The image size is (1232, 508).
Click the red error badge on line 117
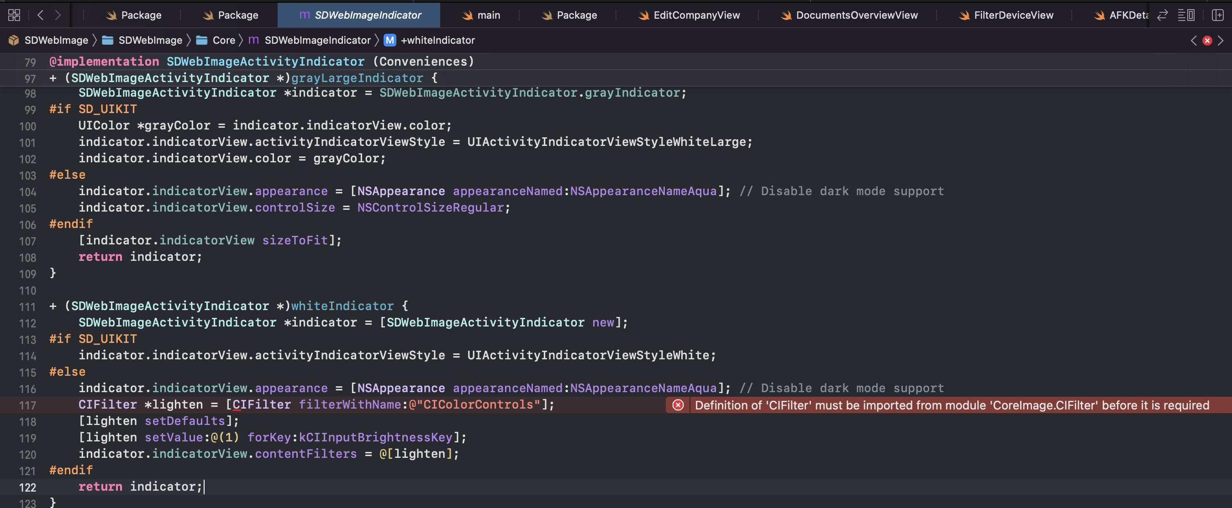[678, 405]
